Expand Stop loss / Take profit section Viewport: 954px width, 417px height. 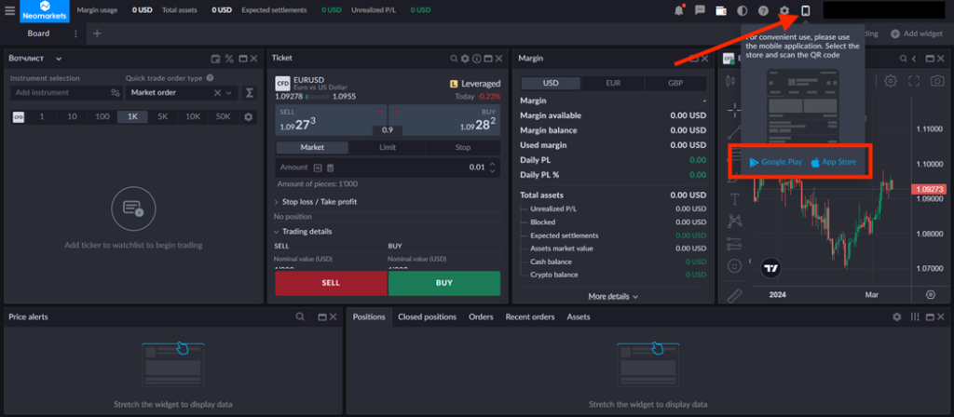320,202
